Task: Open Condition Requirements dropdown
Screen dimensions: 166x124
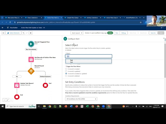Action: [x=81, y=99]
